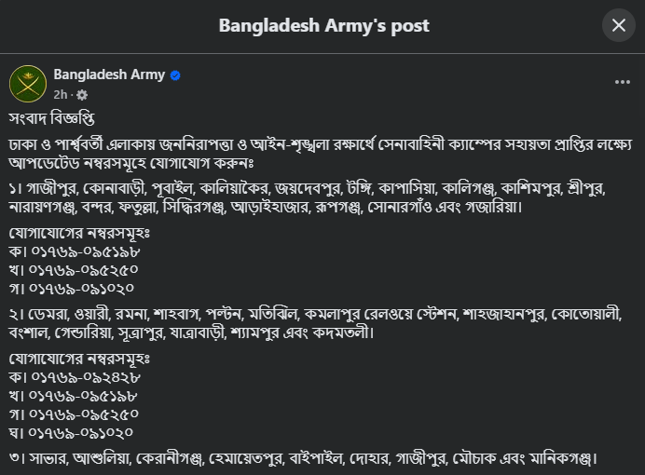Click first যোগাযোগের নম্বরসমূহঃ heading
645x475 pixels.
pyautogui.click(x=79, y=231)
